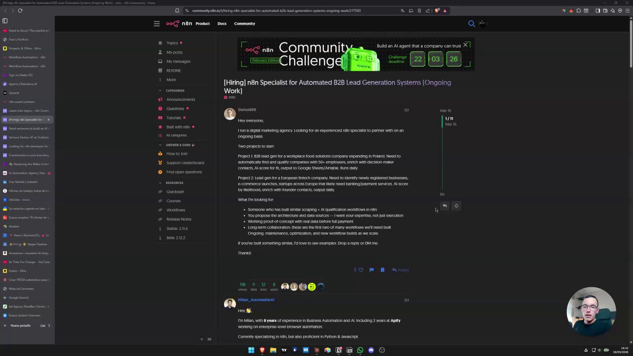Open Tutorials category

(x=174, y=118)
